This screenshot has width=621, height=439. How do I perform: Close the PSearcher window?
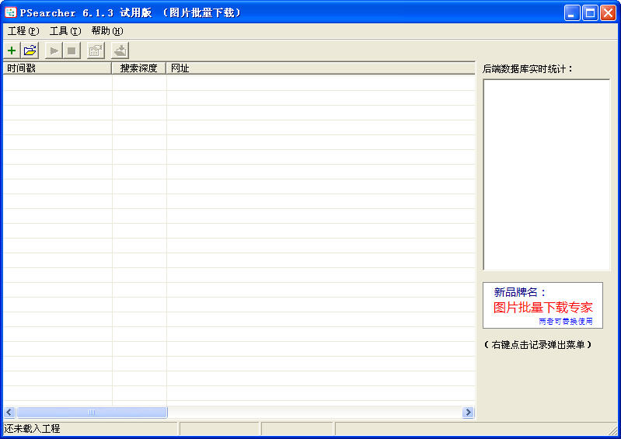(x=608, y=13)
